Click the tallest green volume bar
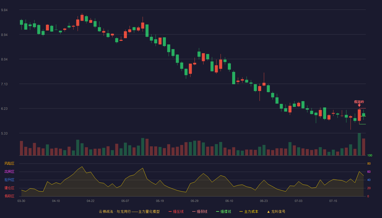382x218 pixels. tap(359, 144)
